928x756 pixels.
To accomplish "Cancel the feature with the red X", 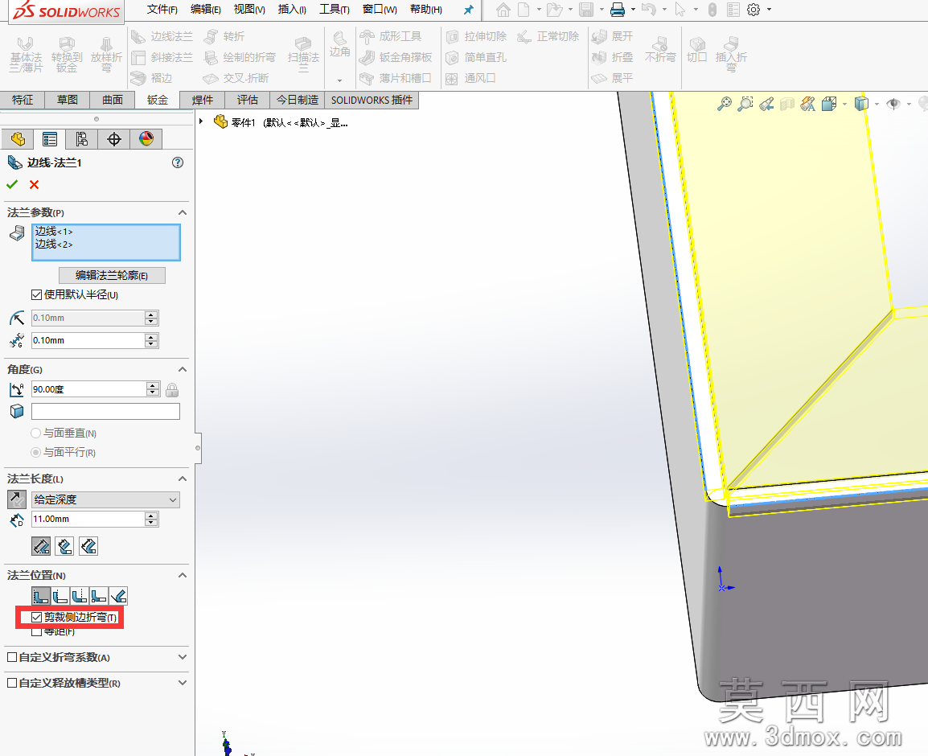I will 35,185.
